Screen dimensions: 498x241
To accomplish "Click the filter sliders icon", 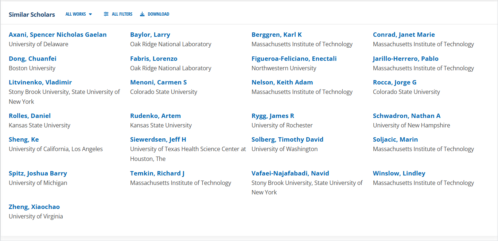I will (x=106, y=14).
